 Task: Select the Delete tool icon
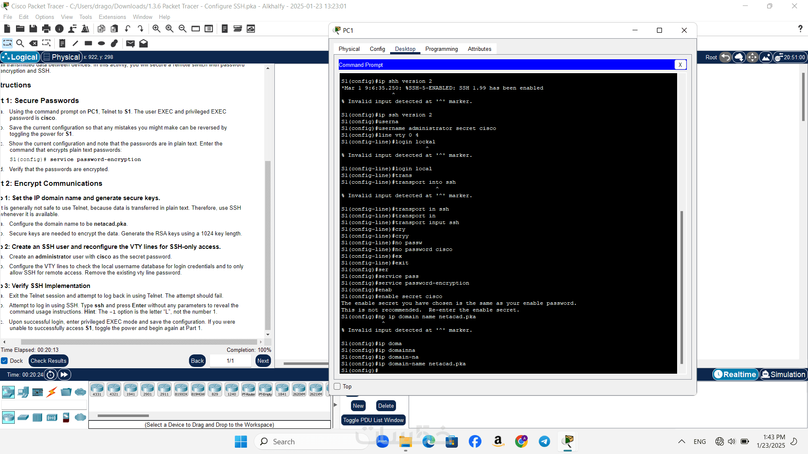click(33, 43)
